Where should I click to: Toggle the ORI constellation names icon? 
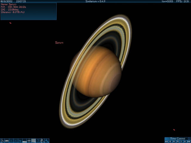point(7,141)
